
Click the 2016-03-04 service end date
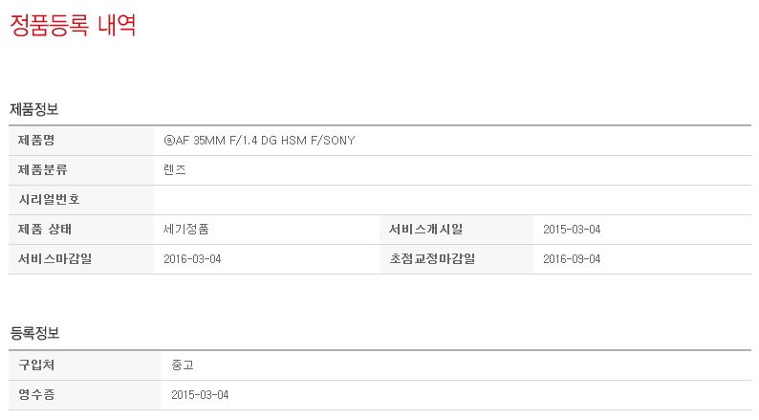[192, 258]
